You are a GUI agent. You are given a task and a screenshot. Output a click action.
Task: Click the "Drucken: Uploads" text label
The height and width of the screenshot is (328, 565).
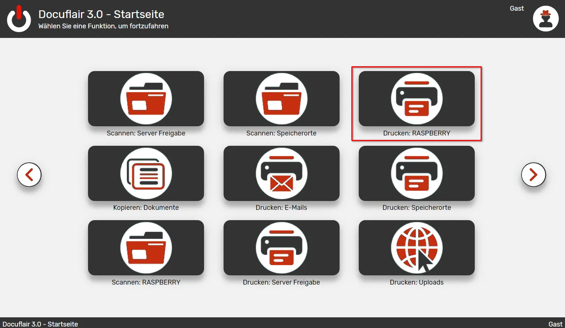point(417,282)
